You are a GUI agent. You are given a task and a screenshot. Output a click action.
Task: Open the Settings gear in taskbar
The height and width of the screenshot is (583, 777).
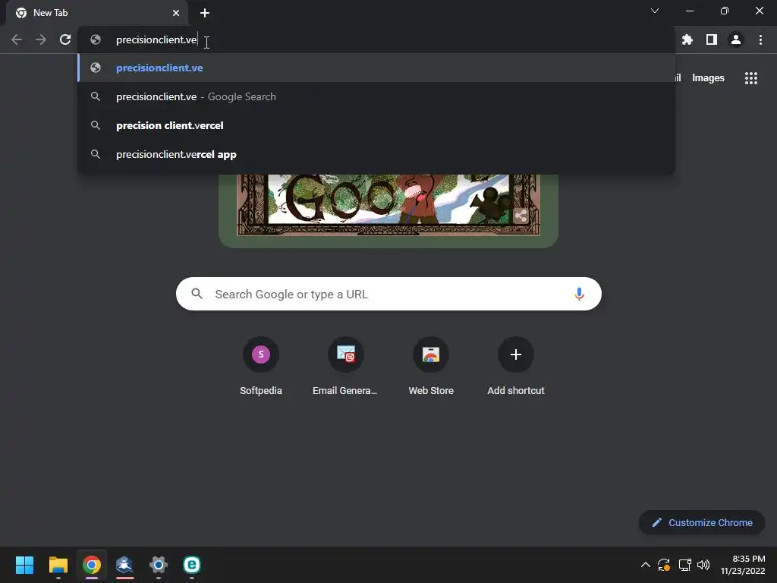pyautogui.click(x=159, y=565)
